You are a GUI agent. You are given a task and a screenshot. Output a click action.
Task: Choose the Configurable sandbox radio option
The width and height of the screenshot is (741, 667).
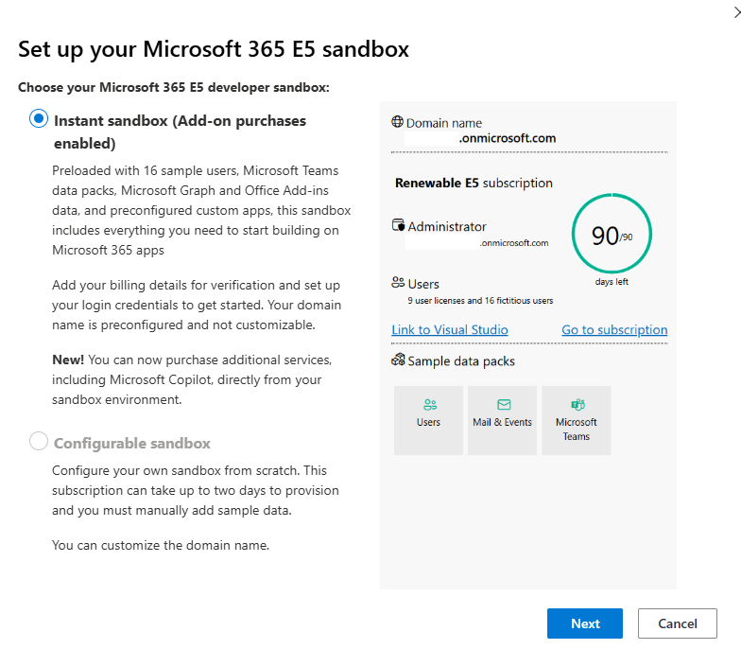tap(39, 441)
